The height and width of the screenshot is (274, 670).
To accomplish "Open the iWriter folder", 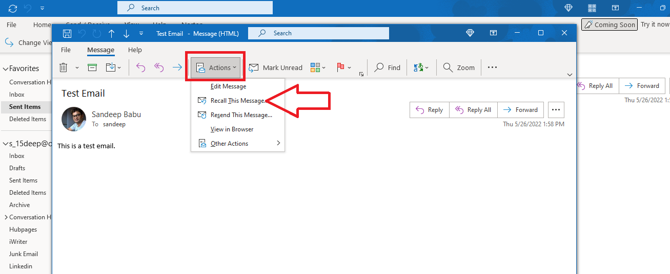I will coord(18,242).
